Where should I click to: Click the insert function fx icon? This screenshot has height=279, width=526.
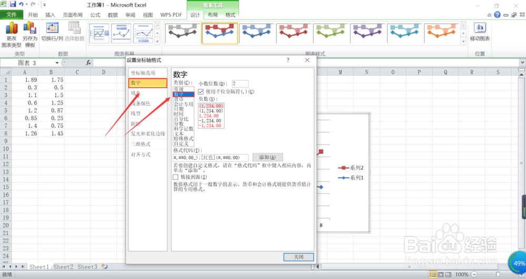88,63
